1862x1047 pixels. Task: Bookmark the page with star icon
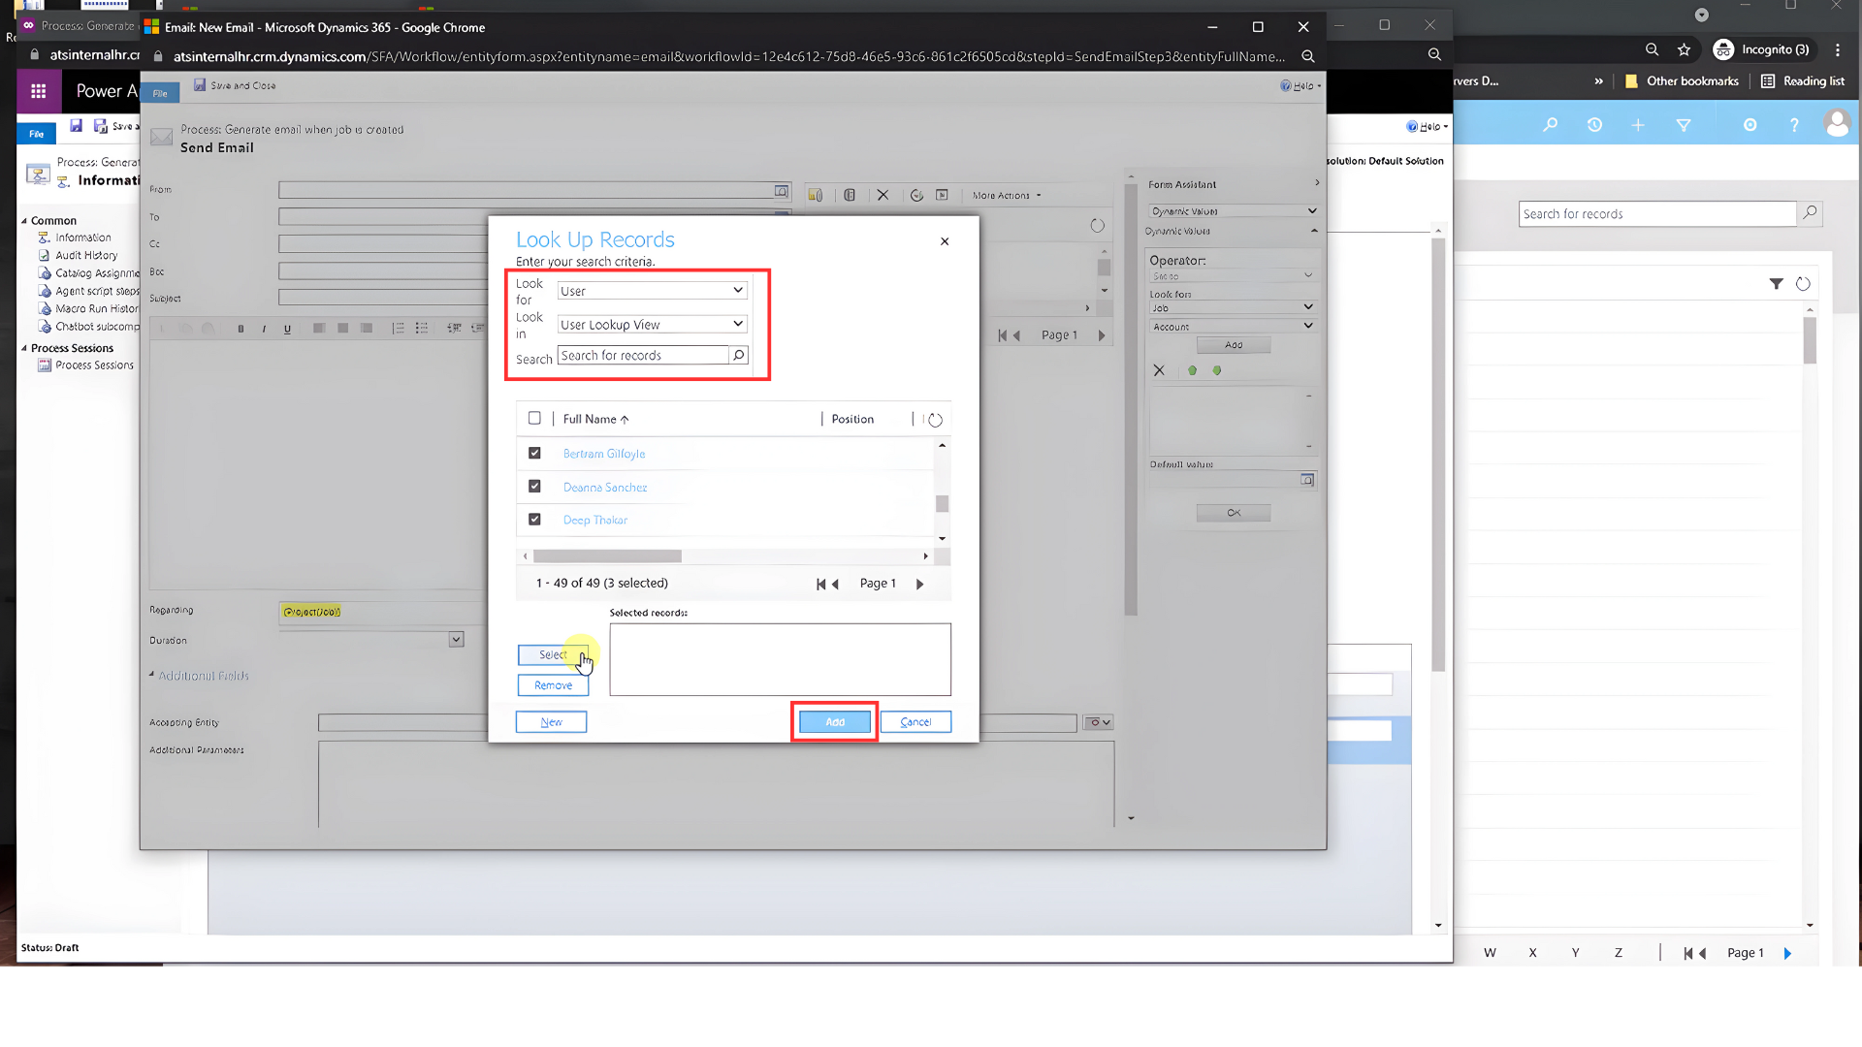pyautogui.click(x=1685, y=49)
